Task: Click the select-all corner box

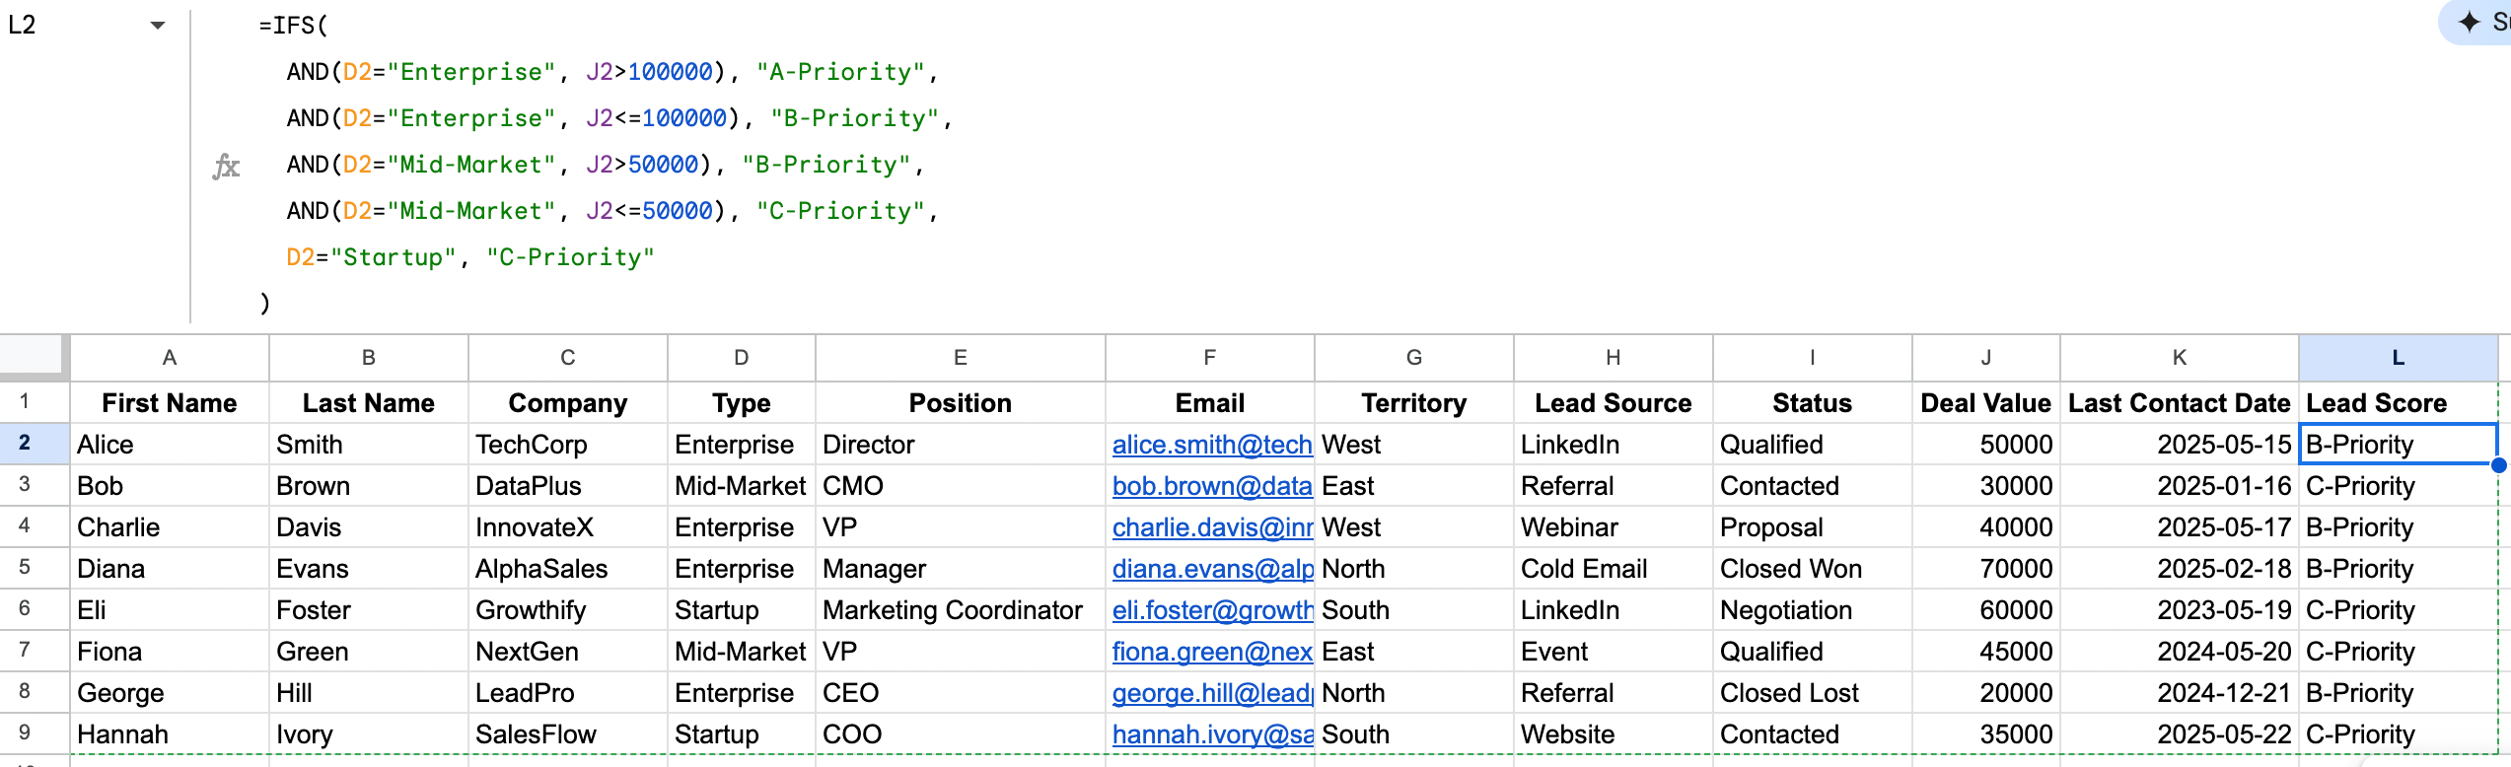Action: click(x=35, y=357)
